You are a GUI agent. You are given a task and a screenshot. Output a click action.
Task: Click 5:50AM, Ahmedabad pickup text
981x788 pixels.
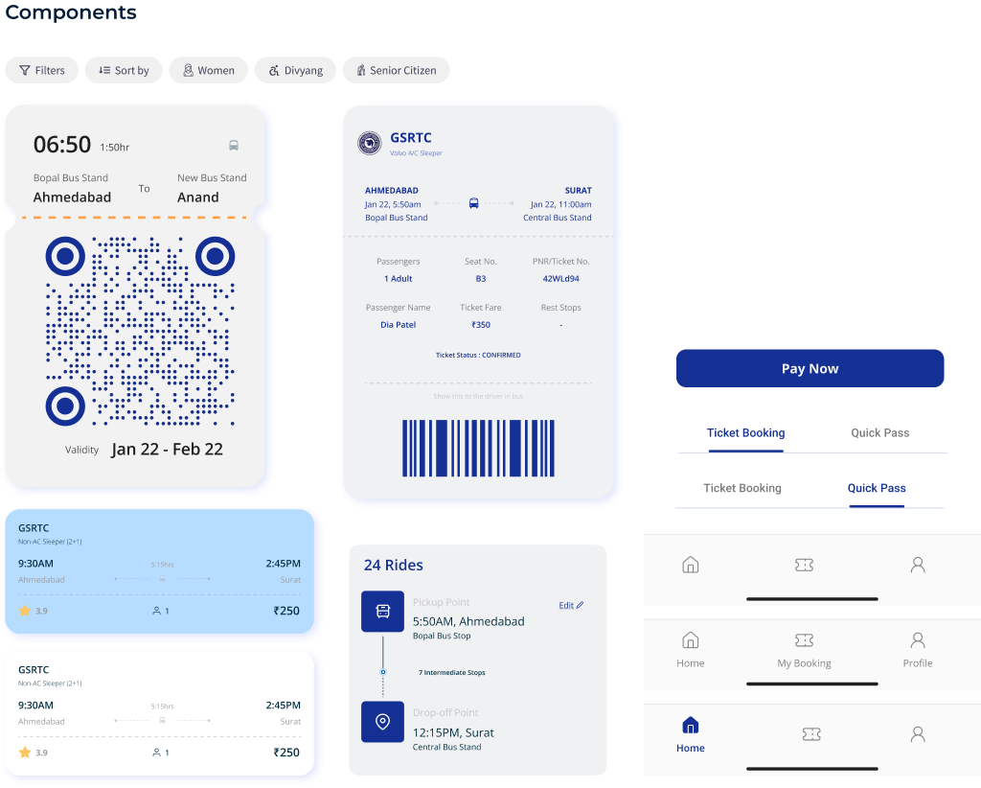[x=468, y=621]
